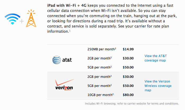Click the footnote 1 superscript after information
Image resolution: width=185 pixels, height=110 pixels.
[70, 31]
